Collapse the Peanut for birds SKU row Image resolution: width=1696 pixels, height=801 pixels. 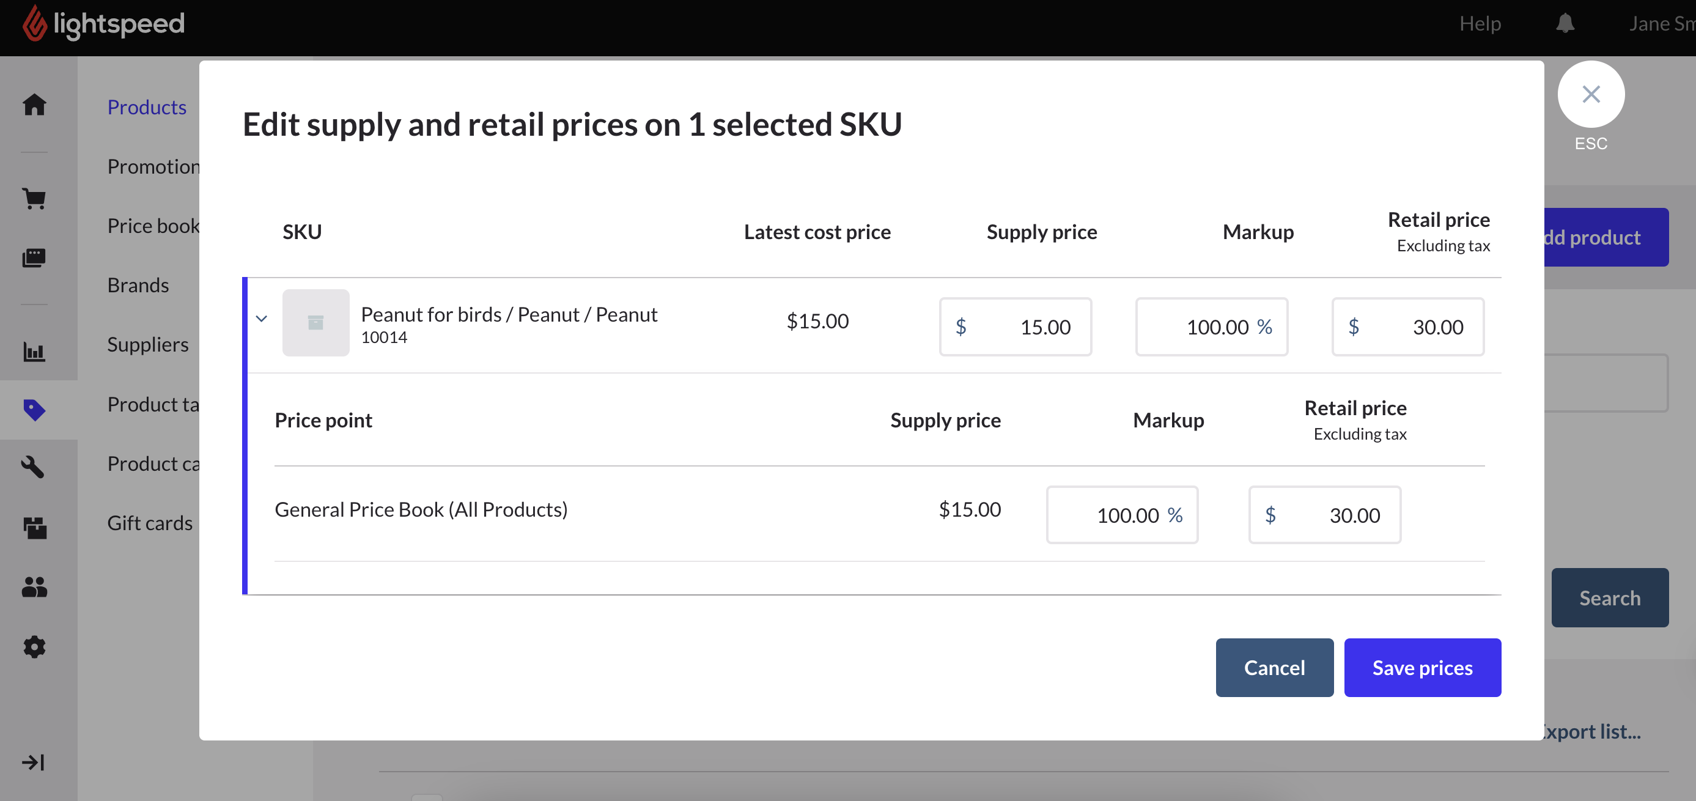click(x=262, y=319)
